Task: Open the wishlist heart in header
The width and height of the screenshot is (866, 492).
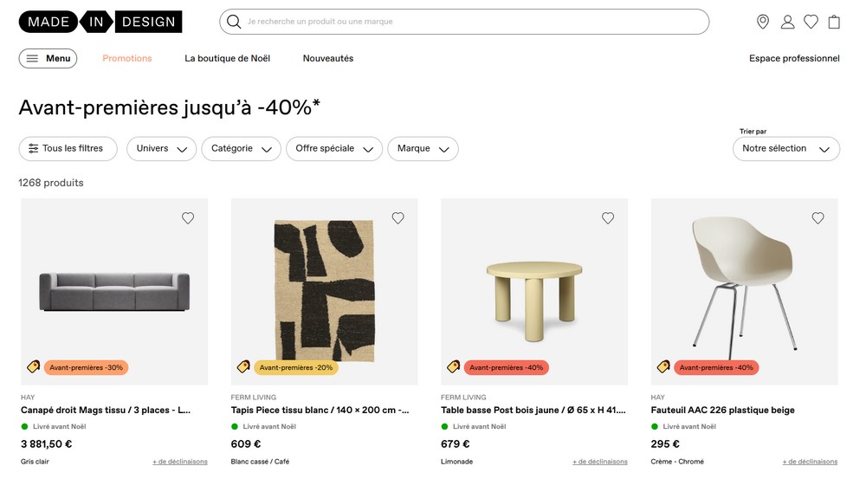Action: pos(811,22)
